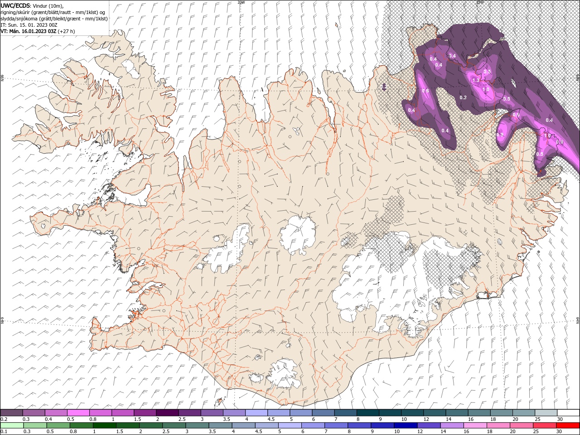This screenshot has height=435, width=580.
Task: Select darkest purple snow swatch between 2 and 2.5
Action: click(x=167, y=413)
